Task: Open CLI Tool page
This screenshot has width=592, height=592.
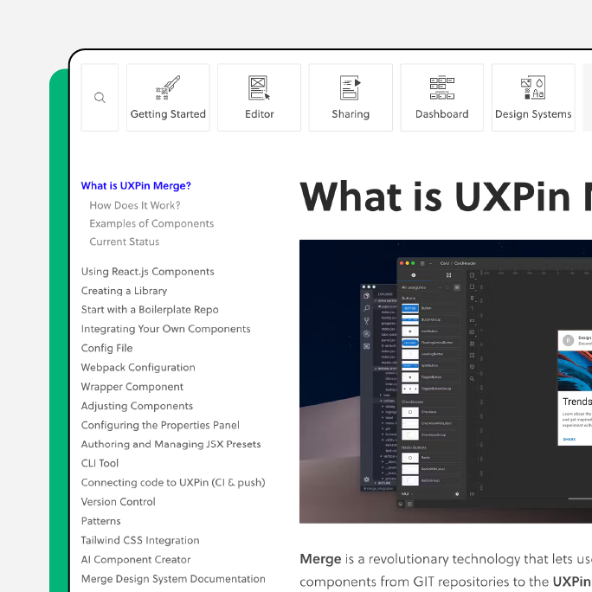Action: pos(100,463)
